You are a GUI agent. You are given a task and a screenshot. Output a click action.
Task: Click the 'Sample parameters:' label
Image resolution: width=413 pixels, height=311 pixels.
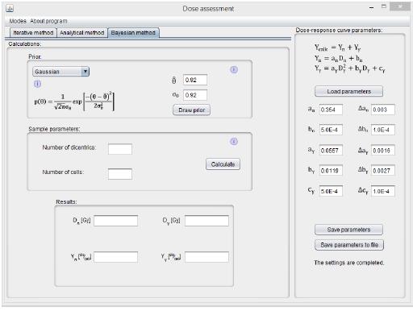click(x=54, y=129)
